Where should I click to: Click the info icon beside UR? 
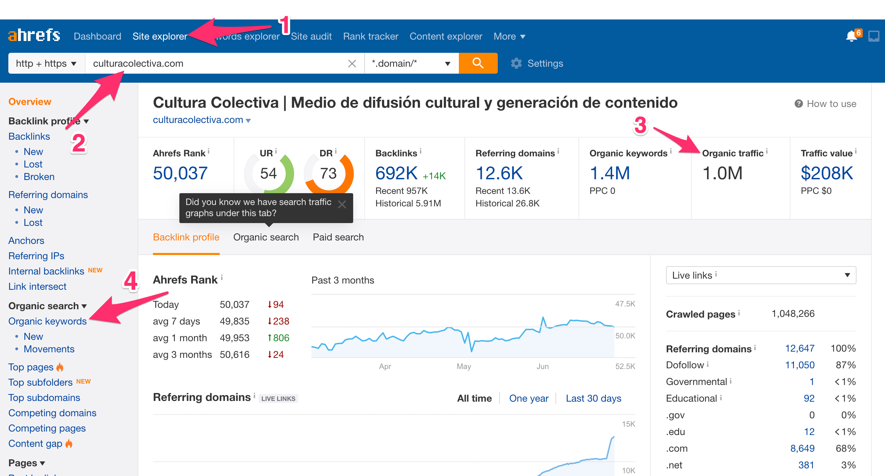[x=276, y=151]
